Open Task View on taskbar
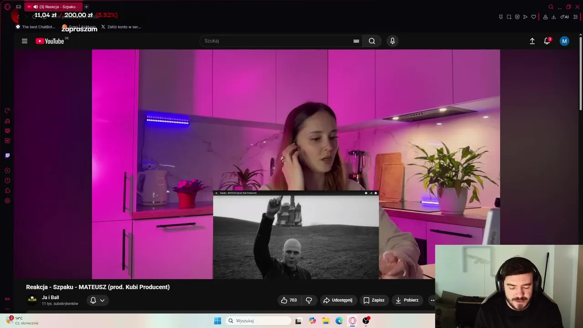Viewport: 583px width, 328px height. coord(298,321)
